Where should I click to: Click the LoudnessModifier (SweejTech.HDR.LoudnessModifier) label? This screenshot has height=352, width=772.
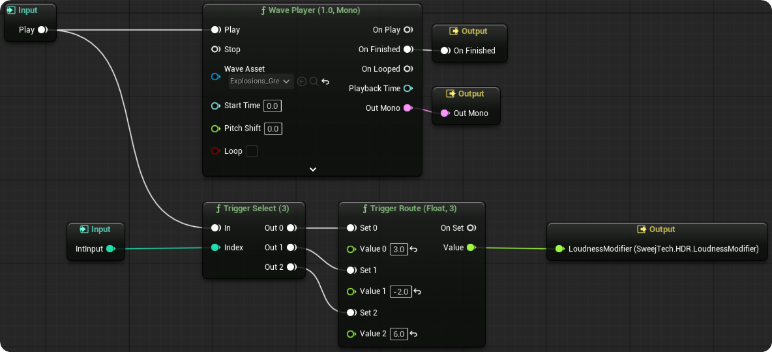[664, 248]
